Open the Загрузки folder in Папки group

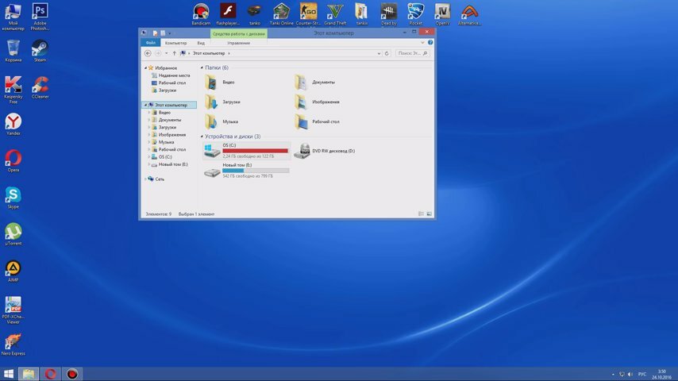pos(222,102)
